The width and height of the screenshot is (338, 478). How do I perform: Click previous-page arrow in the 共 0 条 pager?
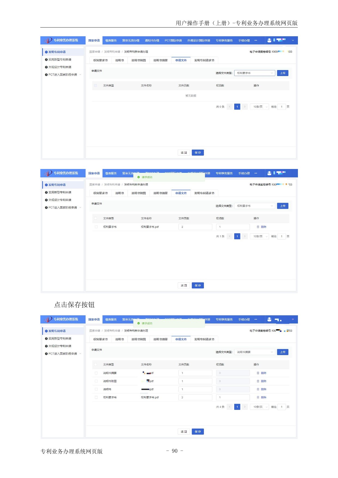pyautogui.click(x=230, y=107)
